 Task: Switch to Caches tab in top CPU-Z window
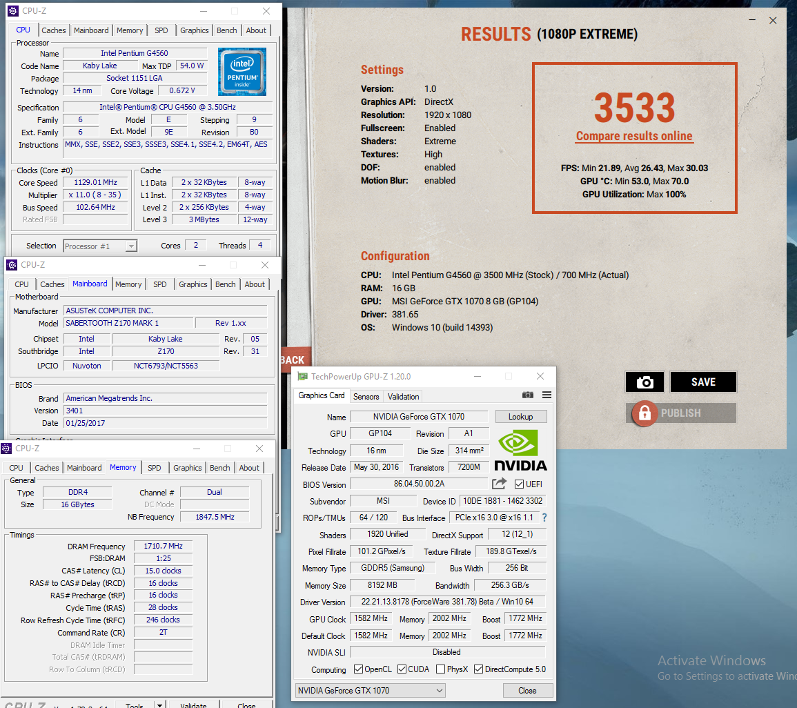53,30
